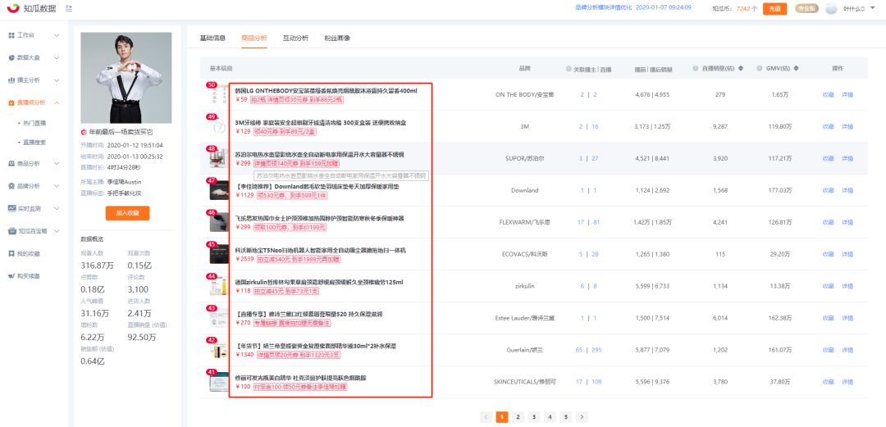Screen dimensions: 886x427
Task: Collapse the sidebar with the menu fold icon
Action: (69, 8)
